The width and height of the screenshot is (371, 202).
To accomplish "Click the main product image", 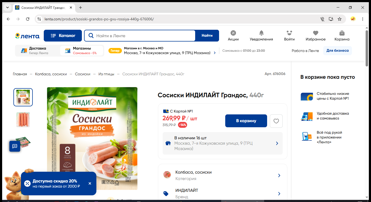I will tap(92, 139).
